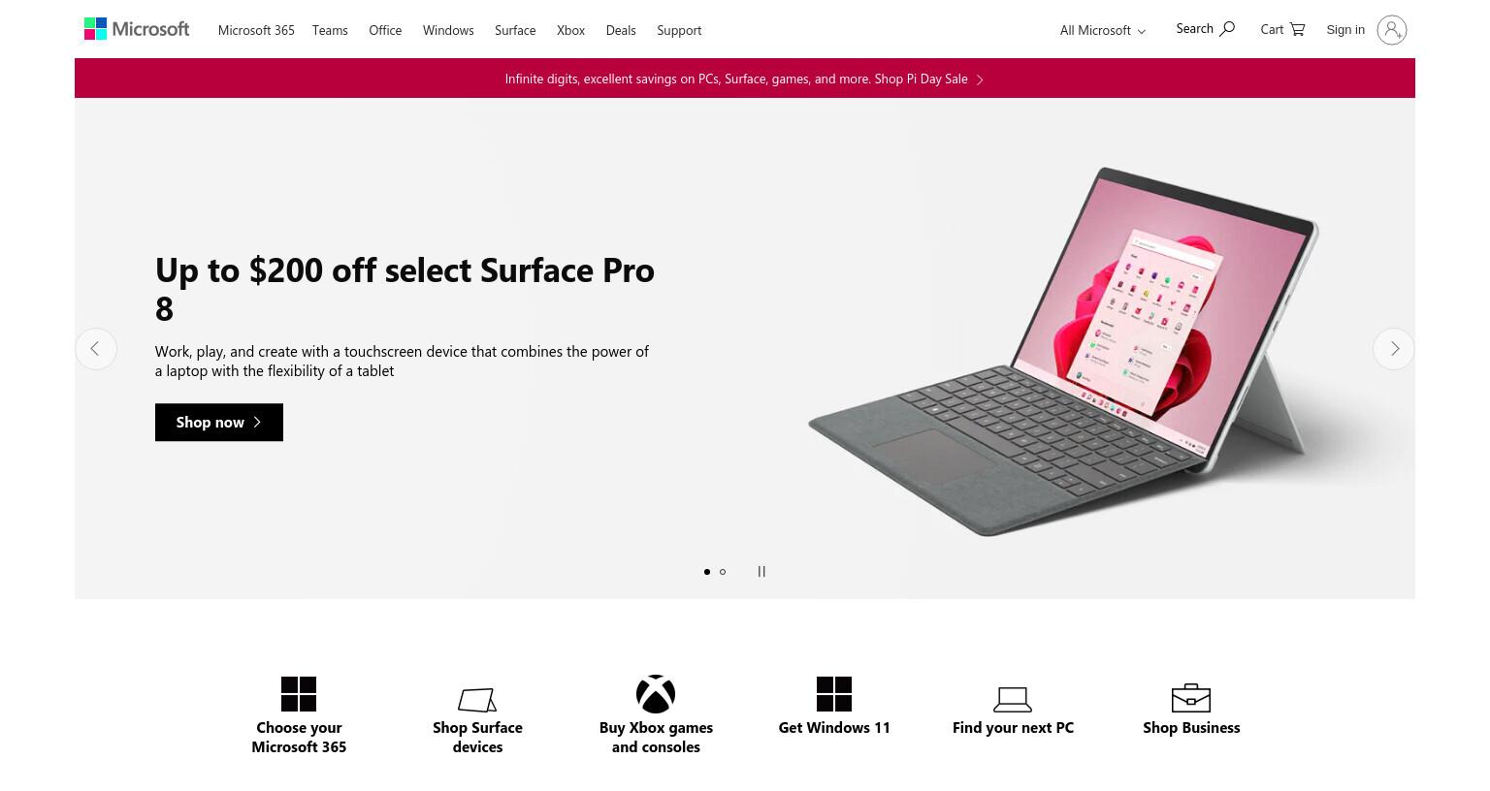Switch to the second carousel slide dot

tap(723, 572)
